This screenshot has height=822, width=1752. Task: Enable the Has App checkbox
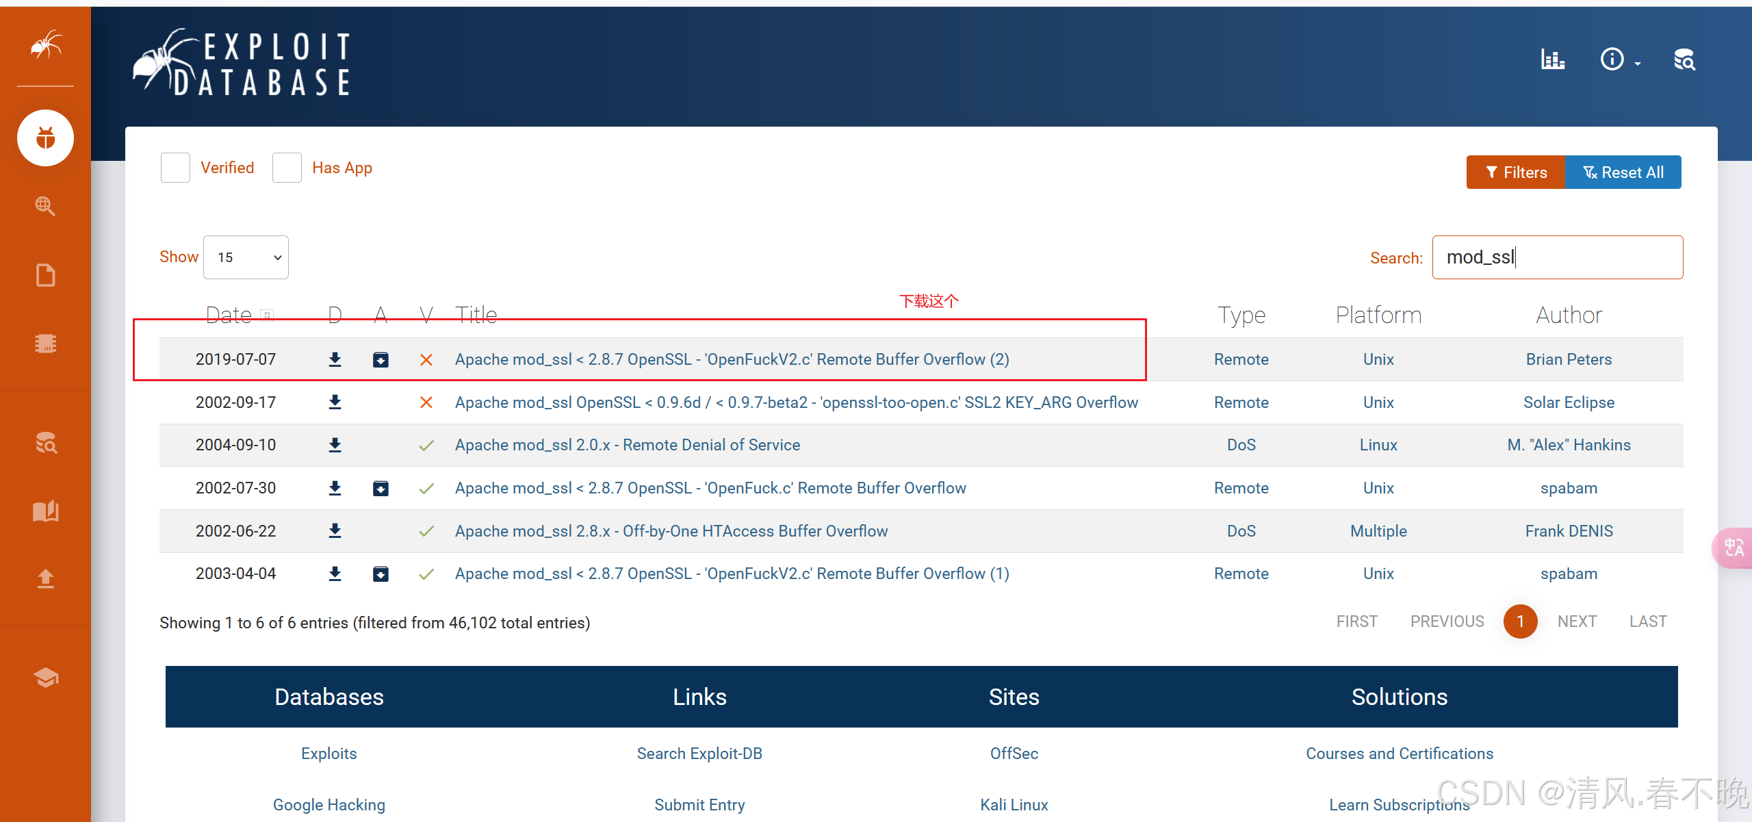(287, 168)
